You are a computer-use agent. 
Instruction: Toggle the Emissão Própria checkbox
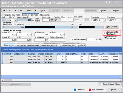[33, 20]
